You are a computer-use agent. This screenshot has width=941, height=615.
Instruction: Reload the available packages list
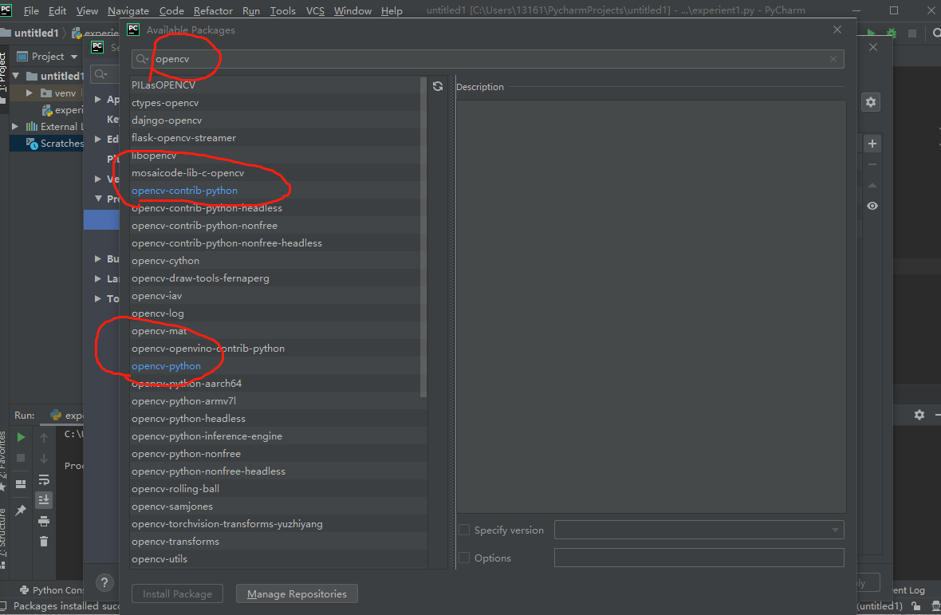(x=438, y=86)
